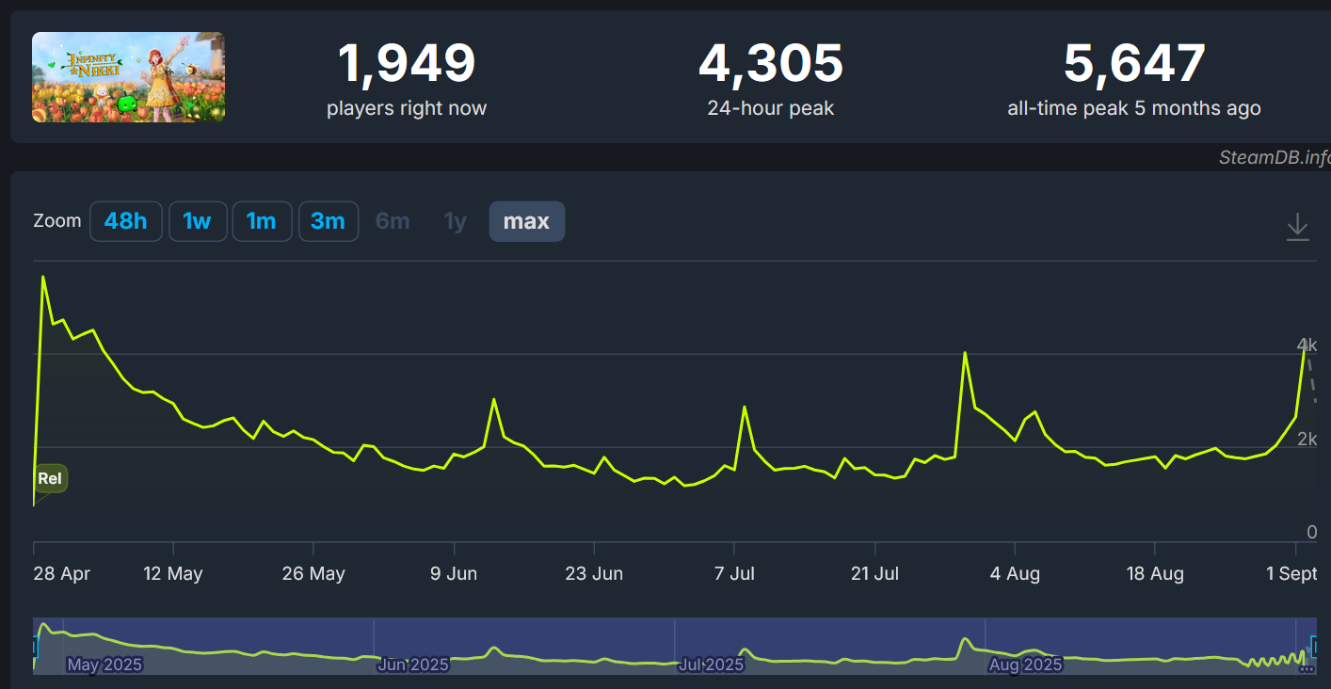This screenshot has height=689, width=1331.
Task: Set zoom range to 48h
Action: tap(126, 221)
